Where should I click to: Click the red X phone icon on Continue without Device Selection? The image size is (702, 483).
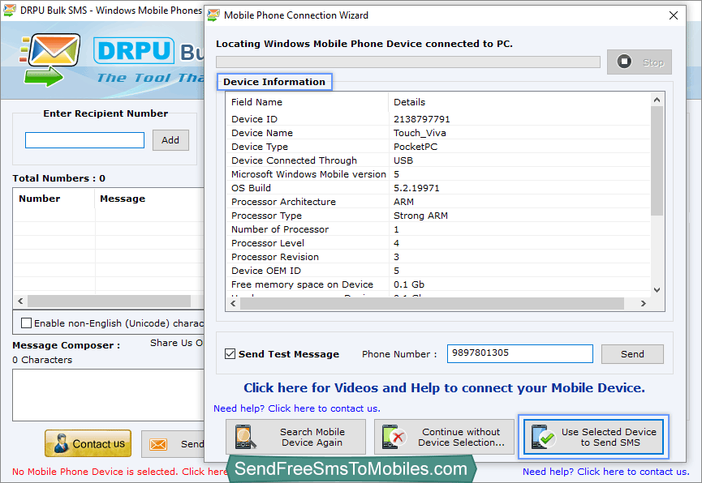click(x=394, y=437)
